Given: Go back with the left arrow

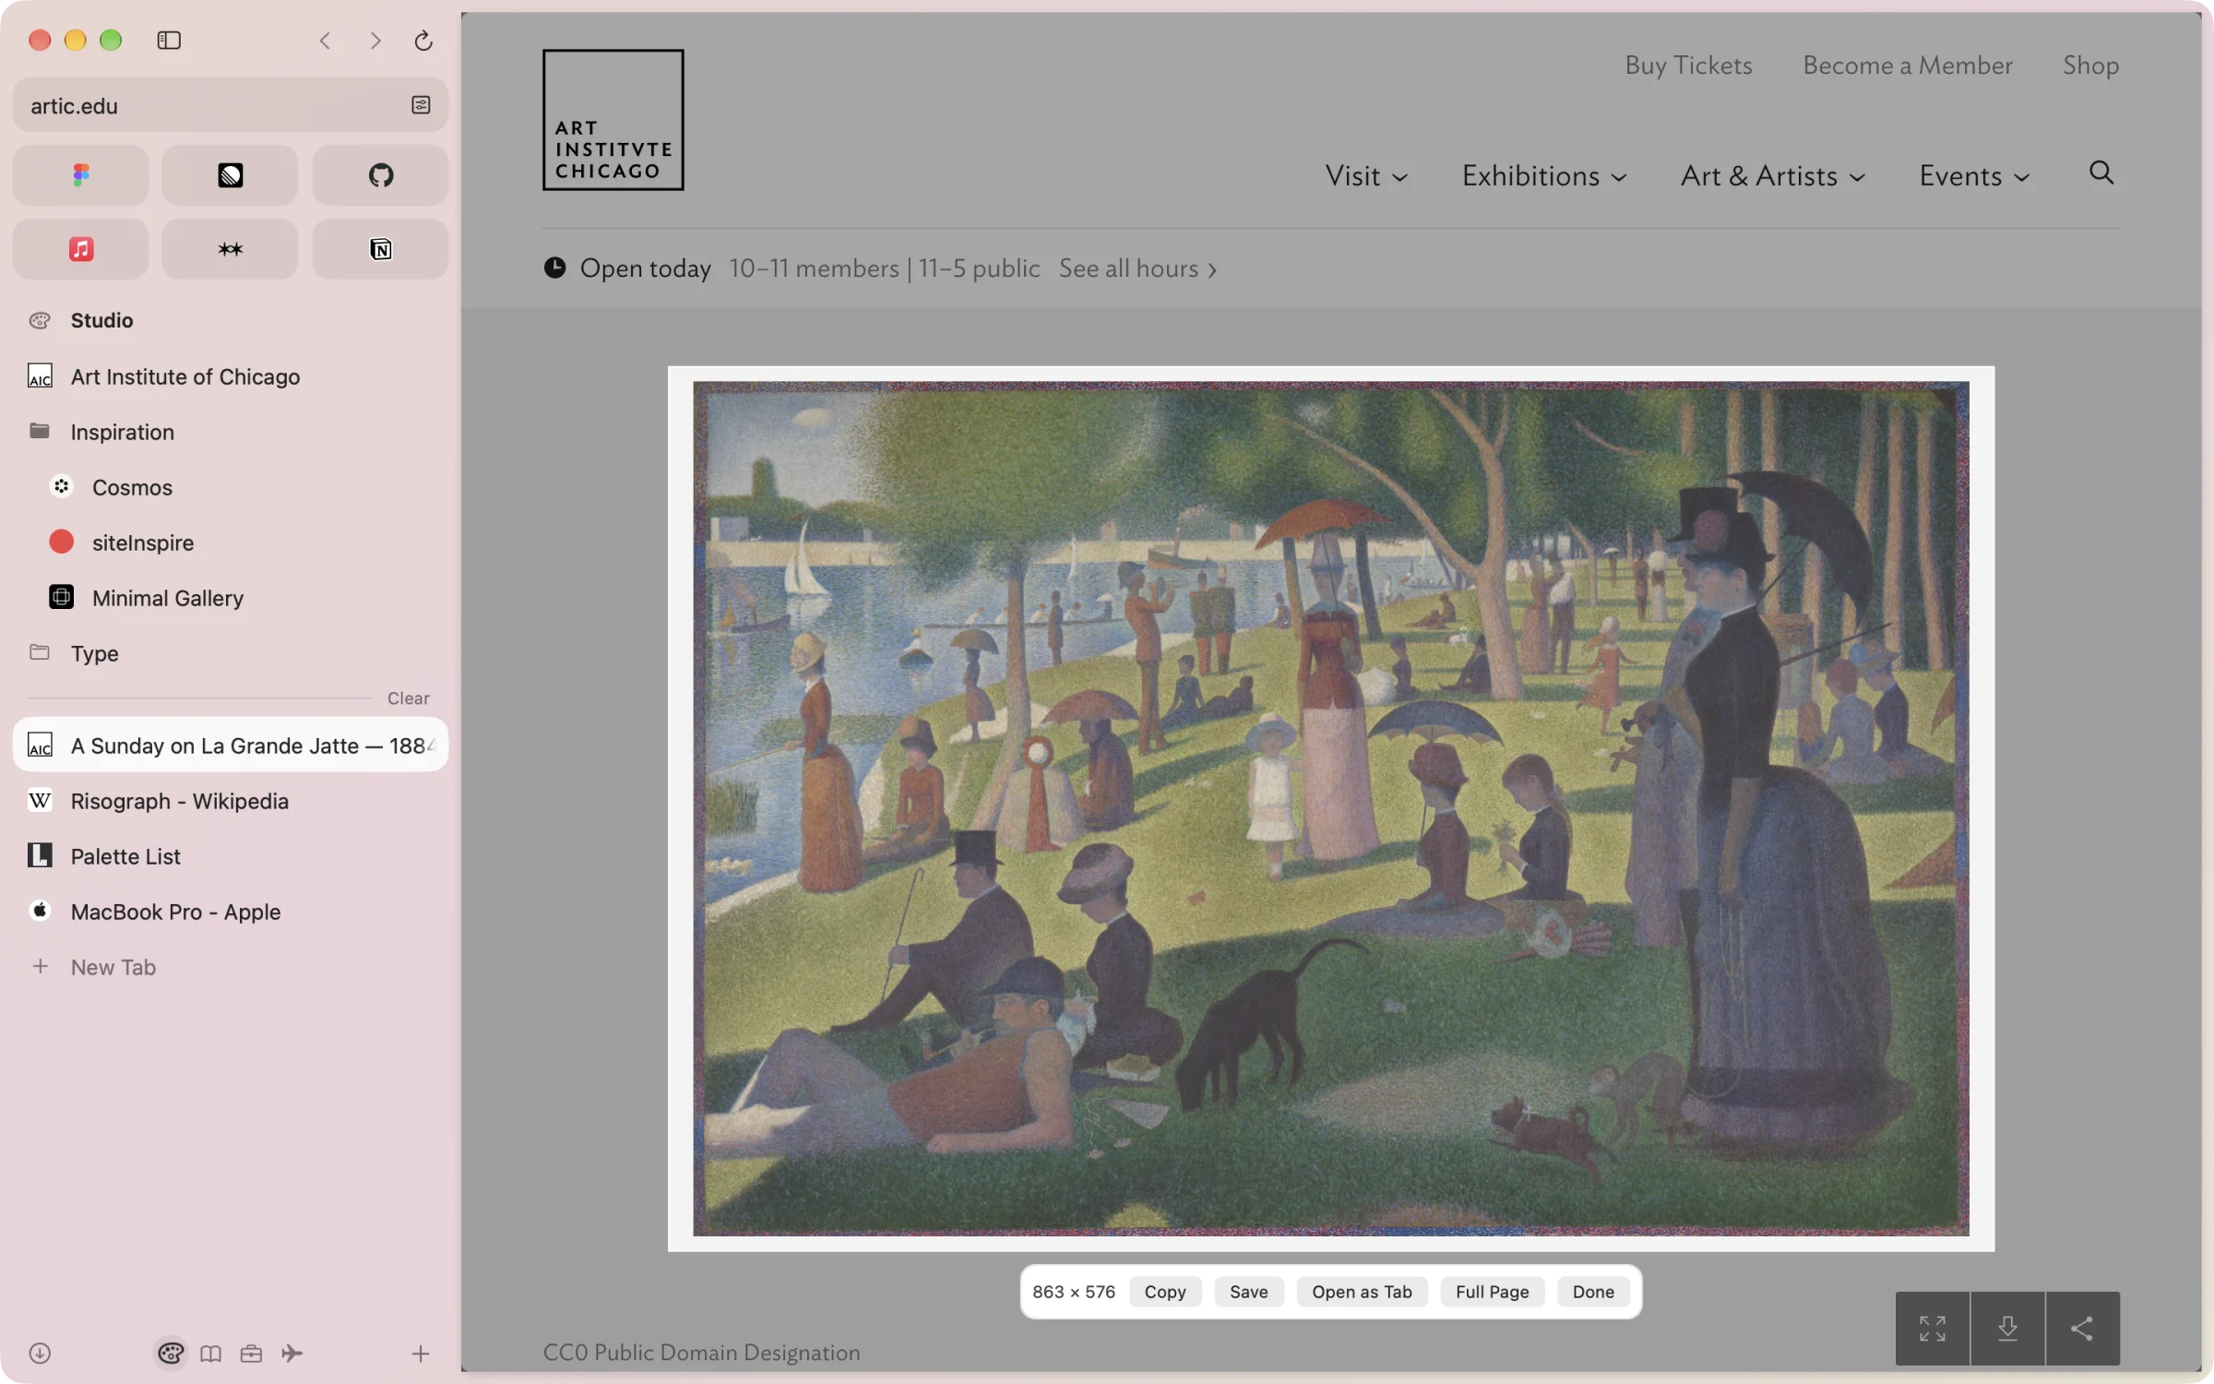Looking at the screenshot, I should 325,40.
